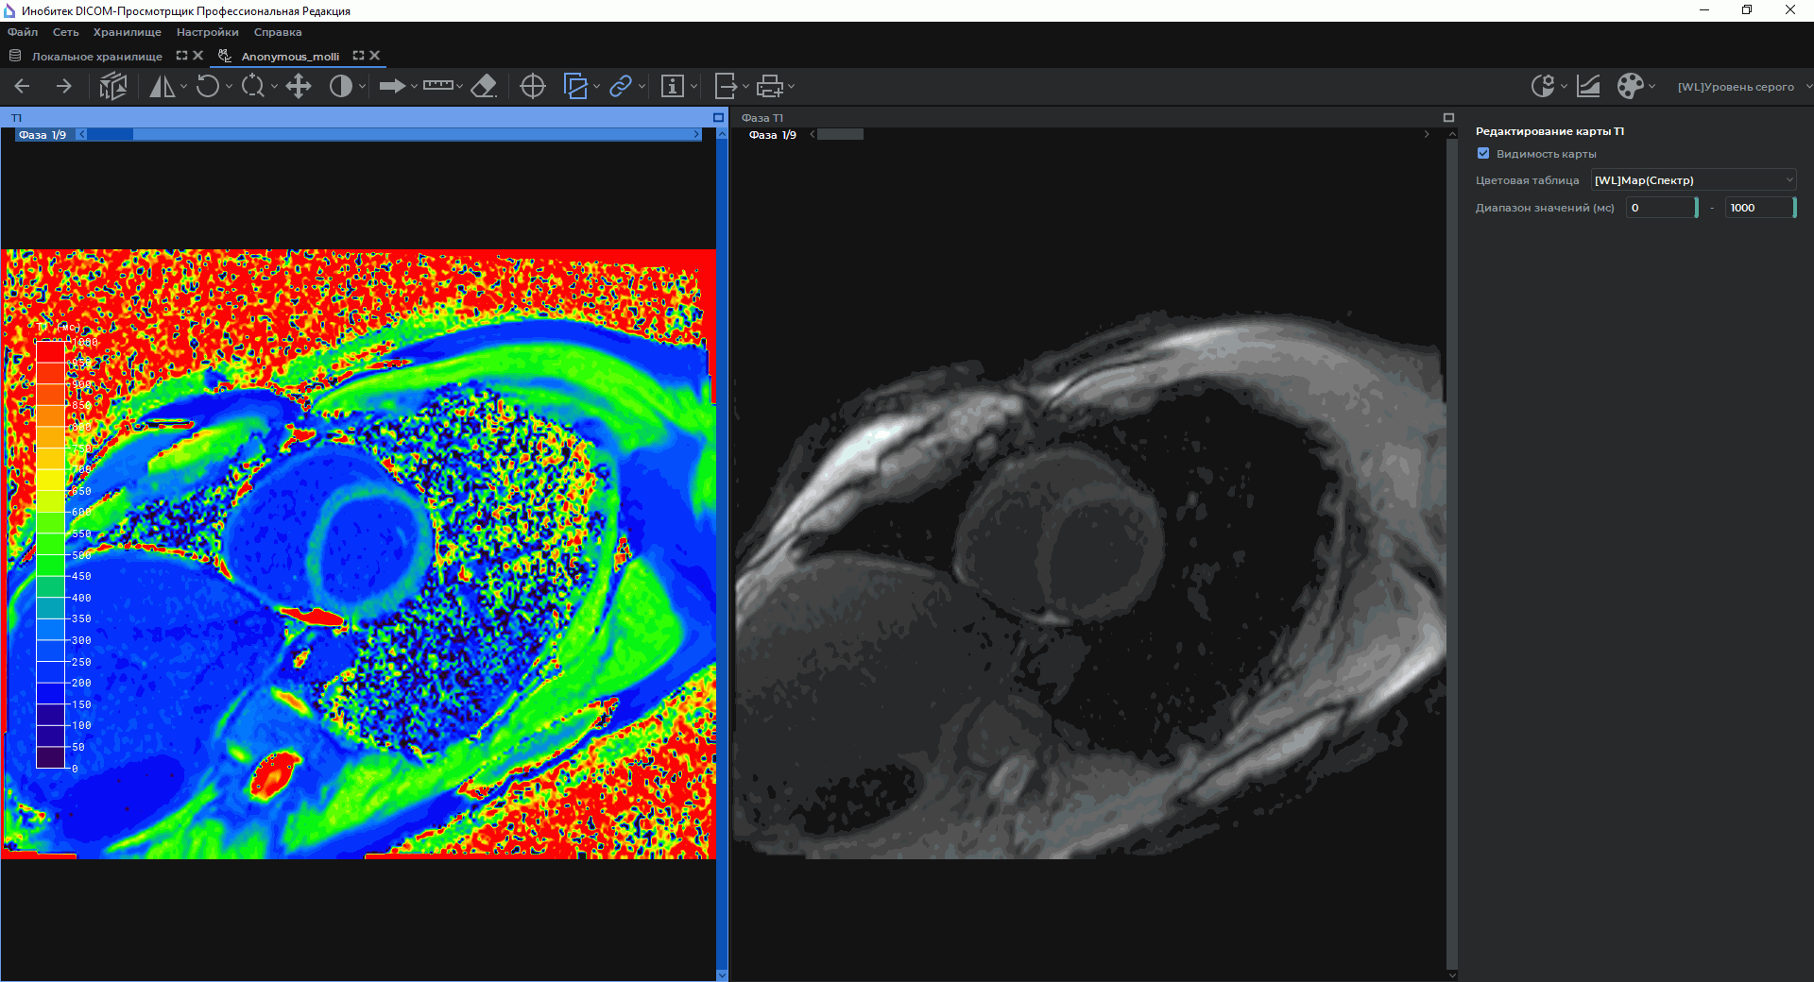
Task: Click the 3D cube reconstruction icon
Action: (113, 87)
